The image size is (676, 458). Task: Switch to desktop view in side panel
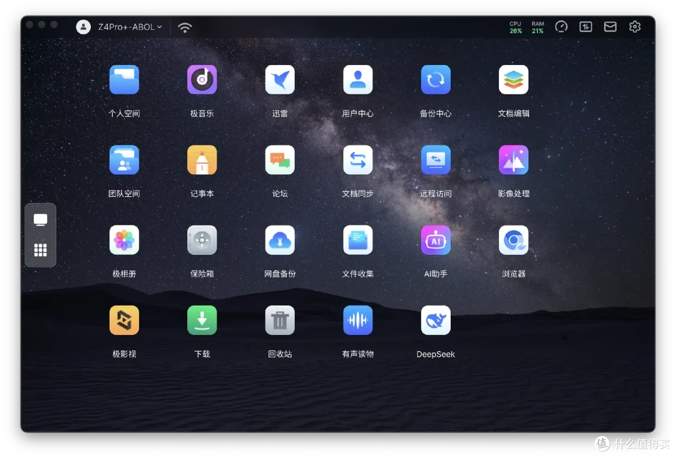pos(41,220)
